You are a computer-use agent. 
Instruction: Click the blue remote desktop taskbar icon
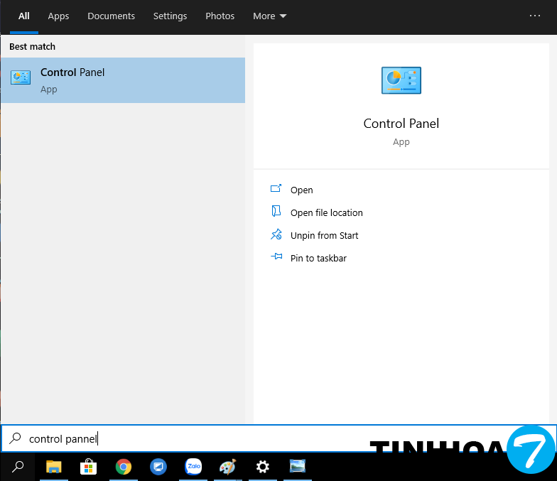158,466
